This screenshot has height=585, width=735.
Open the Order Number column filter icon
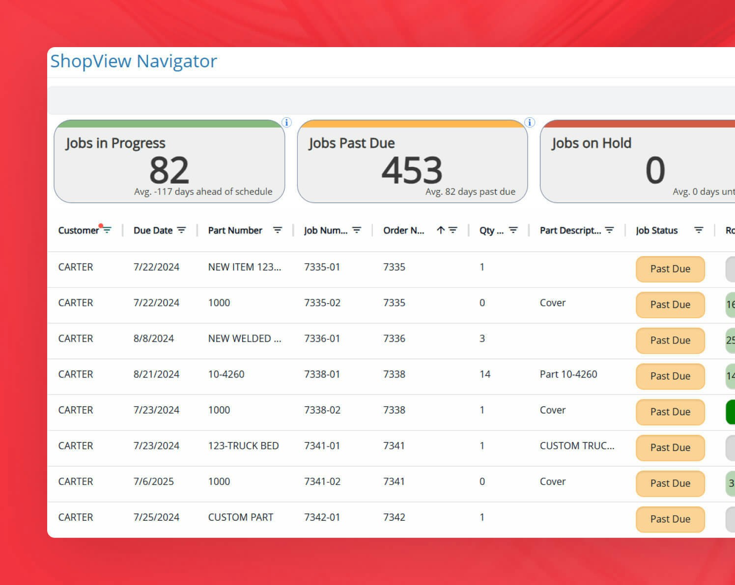point(453,230)
